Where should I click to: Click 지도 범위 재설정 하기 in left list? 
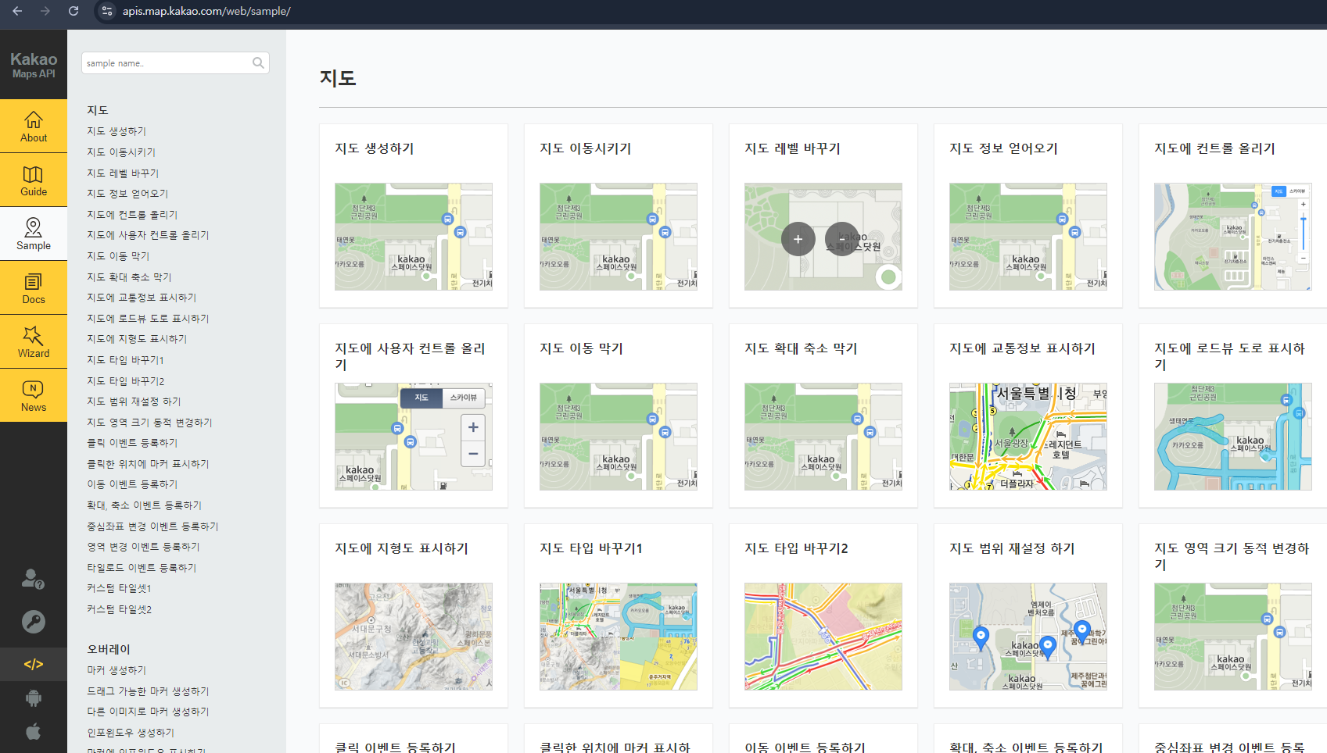point(134,401)
